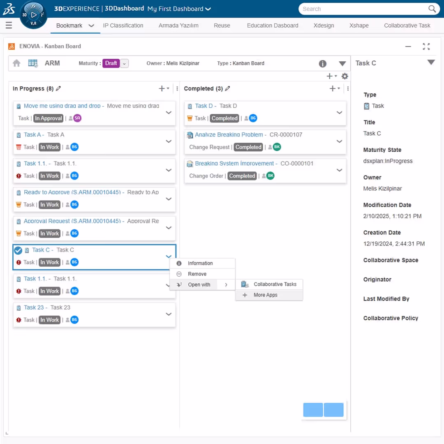Open the Reuse tab
Viewport: 444px width, 444px height.
tap(222, 25)
